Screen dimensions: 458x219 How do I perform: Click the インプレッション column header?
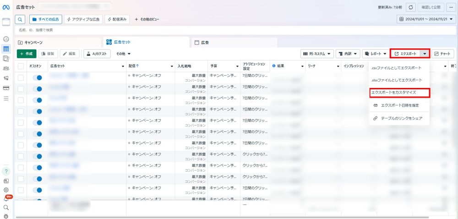[354, 66]
